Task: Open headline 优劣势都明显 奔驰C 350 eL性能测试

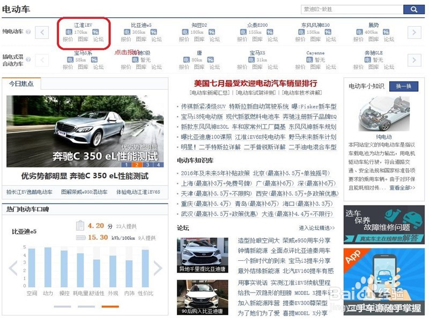Action: (85, 176)
